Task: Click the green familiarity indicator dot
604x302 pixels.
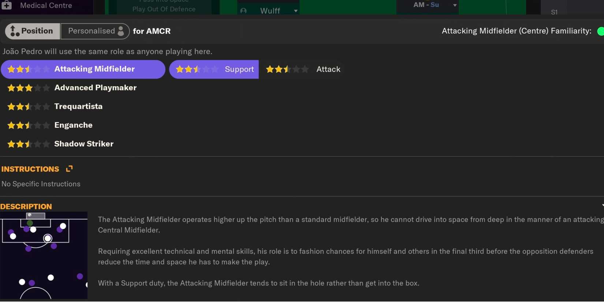Action: [x=601, y=31]
